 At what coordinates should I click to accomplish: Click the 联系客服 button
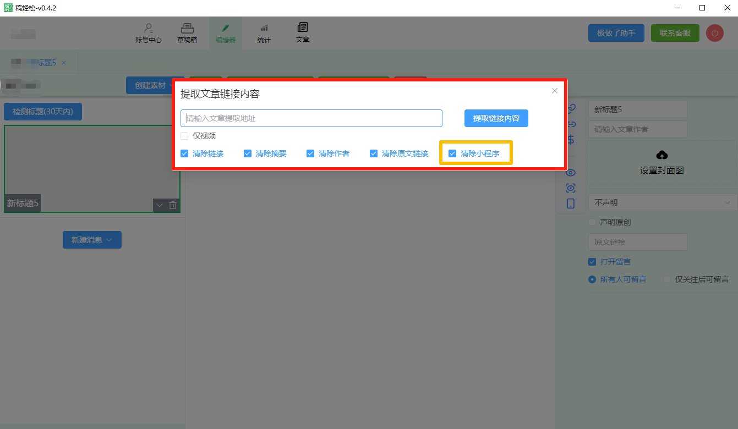[675, 33]
